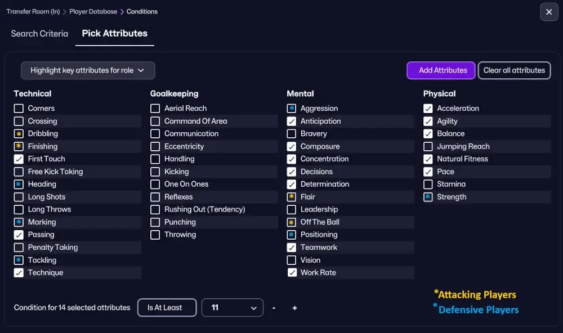Image resolution: width=563 pixels, height=333 pixels.
Task: Check the Penalty Taking checkbox
Action: coord(19,247)
